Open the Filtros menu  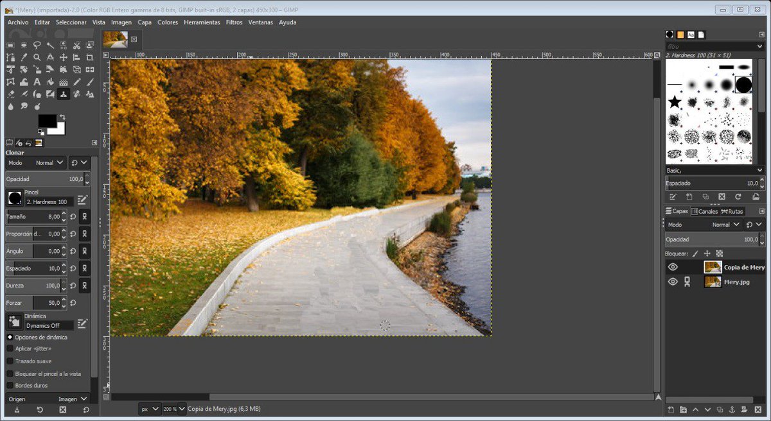pos(235,22)
